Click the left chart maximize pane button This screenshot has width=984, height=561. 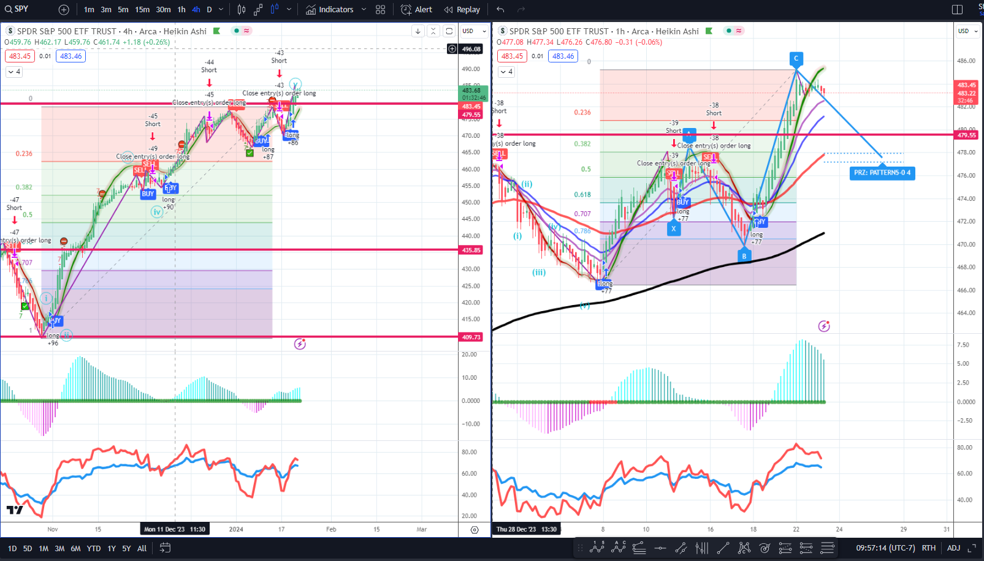click(449, 31)
